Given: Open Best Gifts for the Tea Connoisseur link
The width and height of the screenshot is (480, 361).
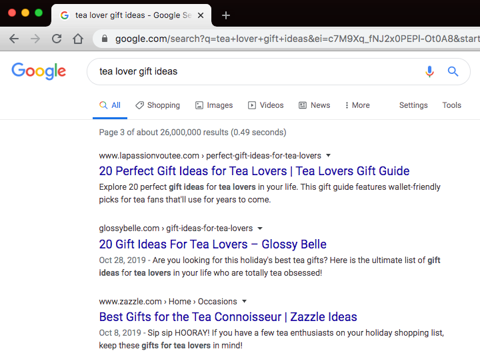Looking at the screenshot, I should click(x=228, y=317).
